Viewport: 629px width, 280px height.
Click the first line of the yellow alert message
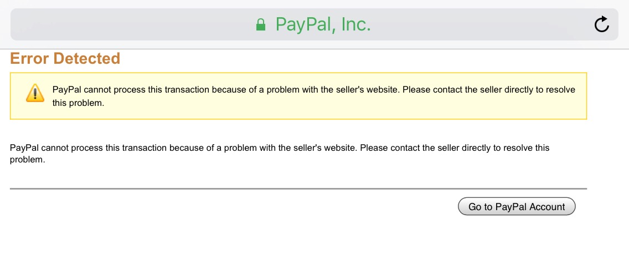coord(313,90)
